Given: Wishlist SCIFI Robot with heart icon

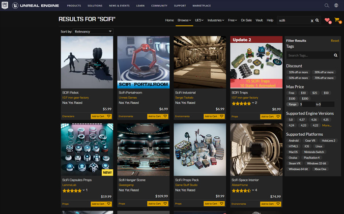Looking at the screenshot, I should [109, 116].
